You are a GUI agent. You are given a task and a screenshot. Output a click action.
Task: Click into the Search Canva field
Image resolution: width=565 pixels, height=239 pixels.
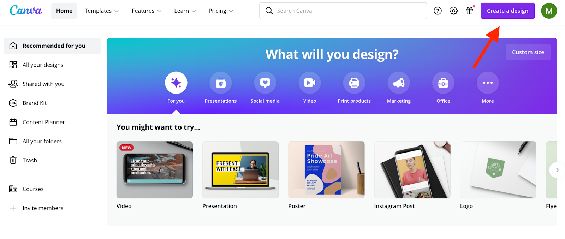coord(343,11)
